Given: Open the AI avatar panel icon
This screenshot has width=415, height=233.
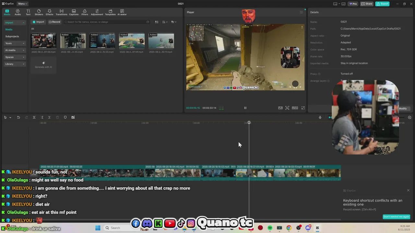Looking at the screenshot, I should tap(122, 12).
